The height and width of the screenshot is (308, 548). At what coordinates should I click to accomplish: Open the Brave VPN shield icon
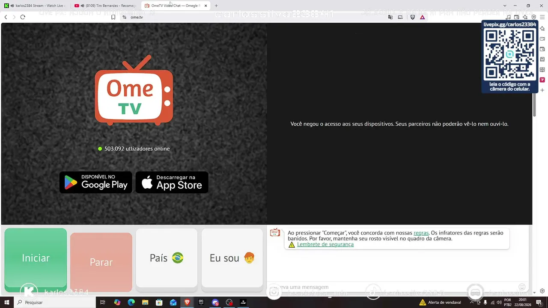pos(534,17)
